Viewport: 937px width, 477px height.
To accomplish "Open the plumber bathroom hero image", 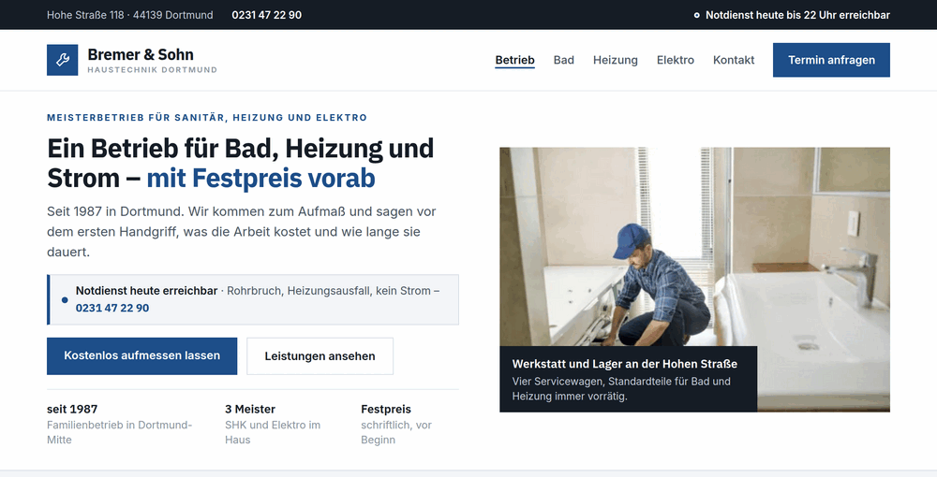I will pyautogui.click(x=694, y=280).
